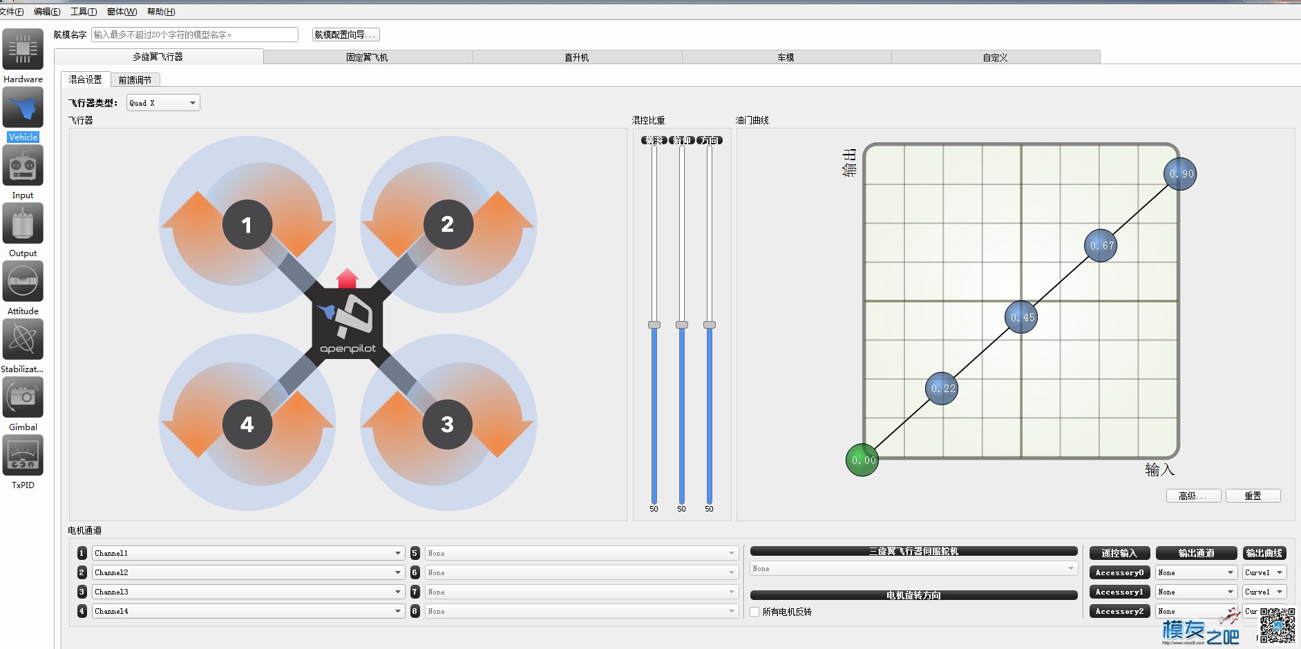Click the red forward arrow on diagram
This screenshot has height=649, width=1301.
tap(348, 279)
